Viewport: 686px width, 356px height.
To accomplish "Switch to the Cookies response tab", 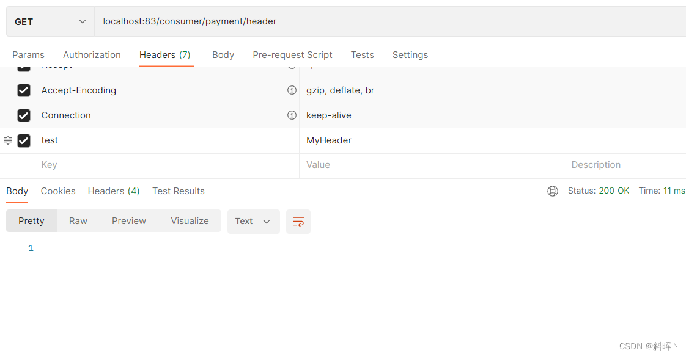I will point(57,191).
